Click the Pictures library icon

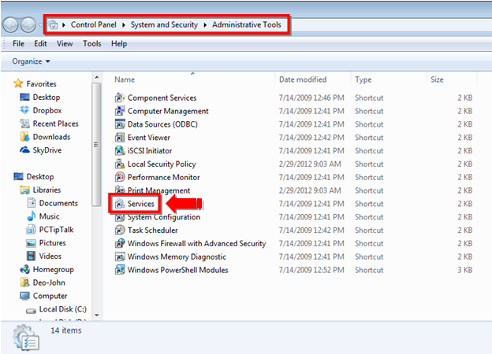click(x=31, y=243)
